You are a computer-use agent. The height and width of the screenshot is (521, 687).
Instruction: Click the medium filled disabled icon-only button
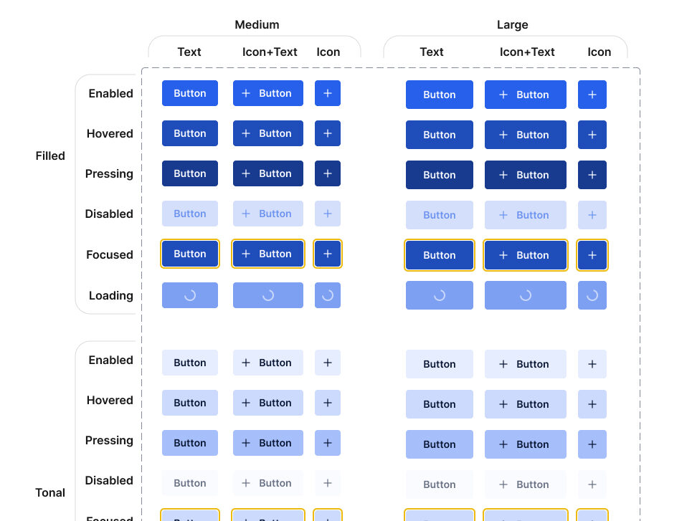click(x=327, y=214)
